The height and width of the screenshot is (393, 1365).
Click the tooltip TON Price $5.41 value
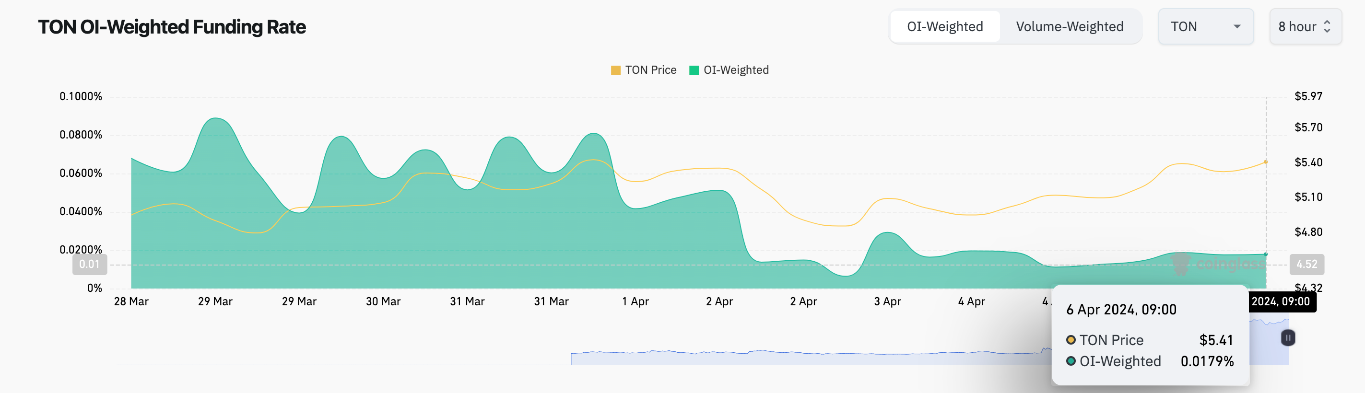pyautogui.click(x=1216, y=340)
